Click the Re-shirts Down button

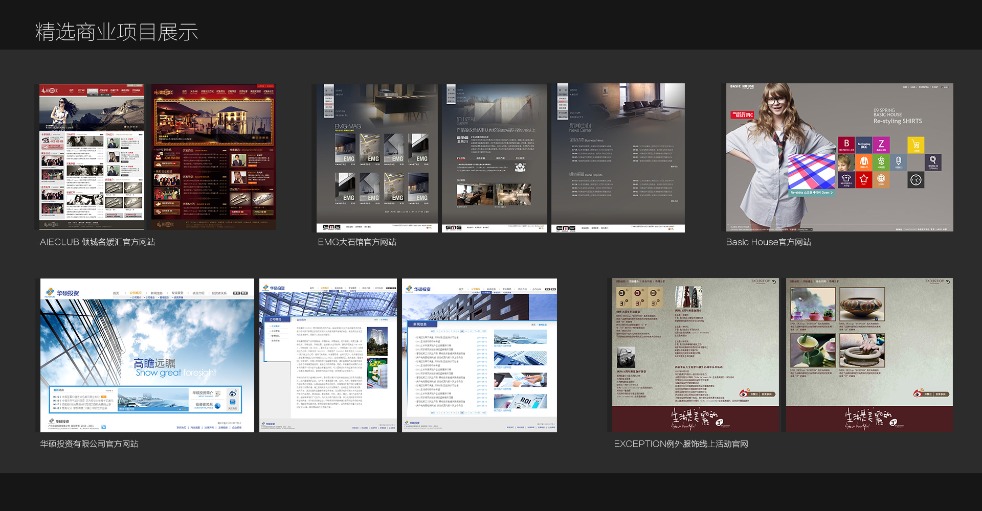tap(812, 193)
